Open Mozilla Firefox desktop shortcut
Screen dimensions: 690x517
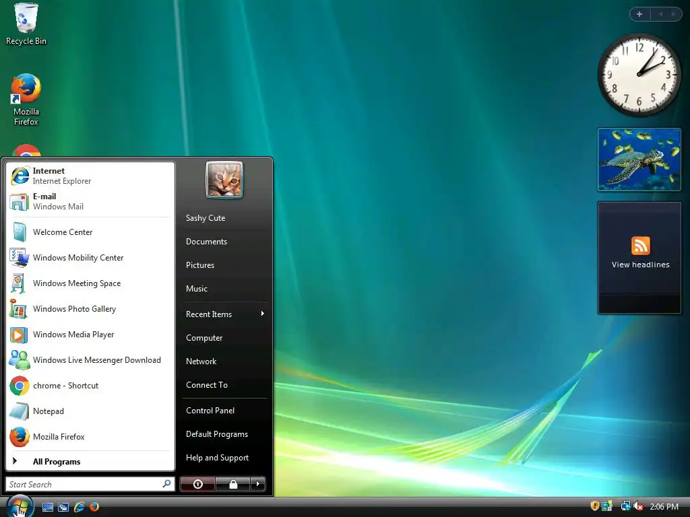point(26,100)
